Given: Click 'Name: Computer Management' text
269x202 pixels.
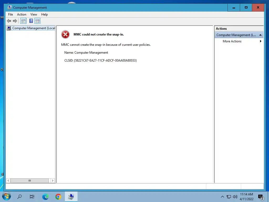Looking at the screenshot, I should [x=86, y=53].
